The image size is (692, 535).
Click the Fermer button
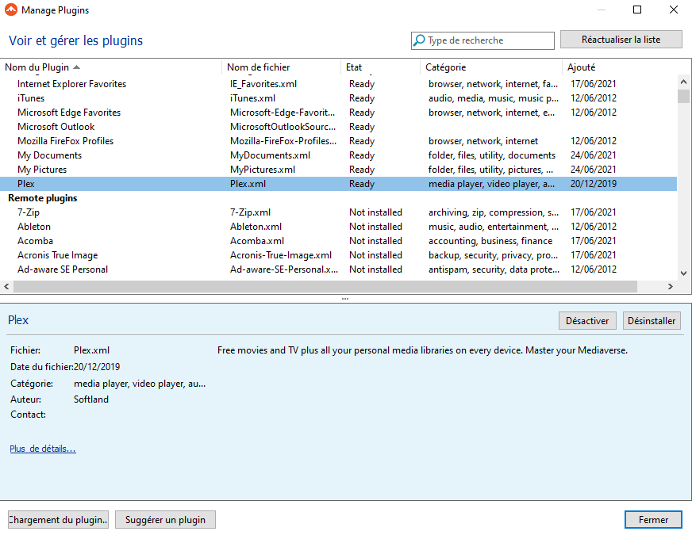(x=653, y=520)
